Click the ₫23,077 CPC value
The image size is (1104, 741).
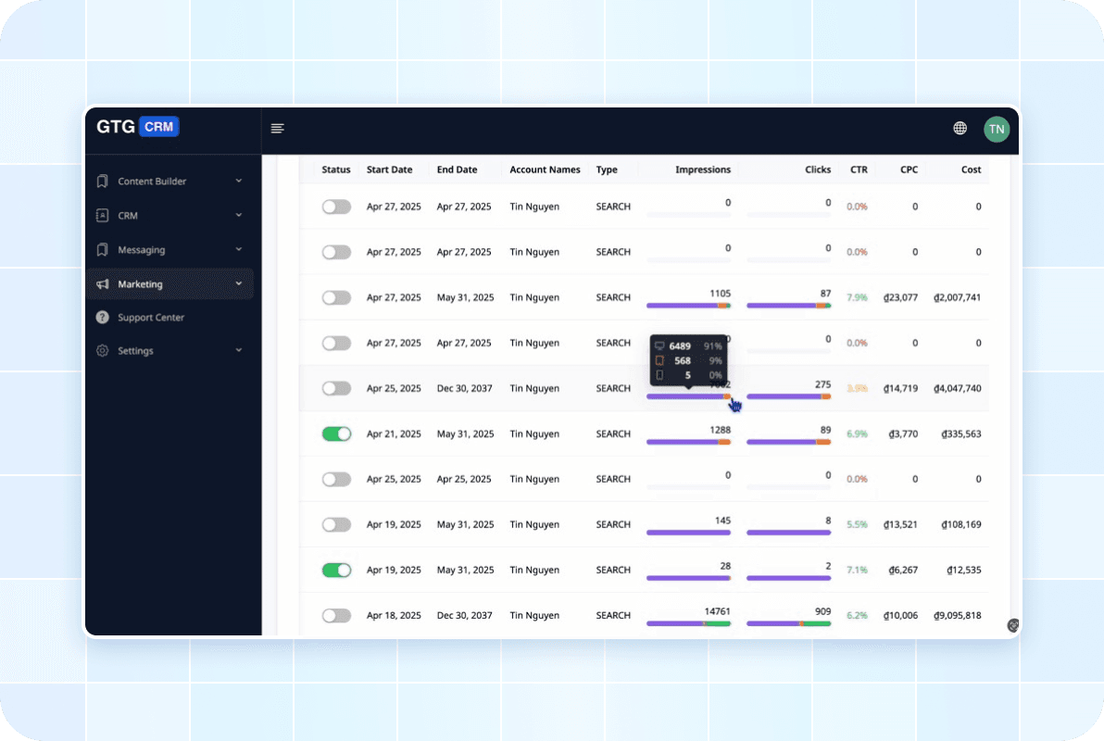click(x=900, y=297)
